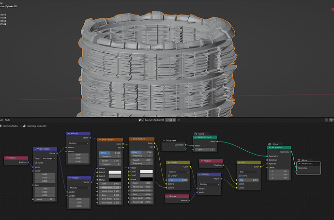Click 1.600 vector value on lower Multiply node
Viewport: 334px width, 220px height.
click(x=79, y=203)
